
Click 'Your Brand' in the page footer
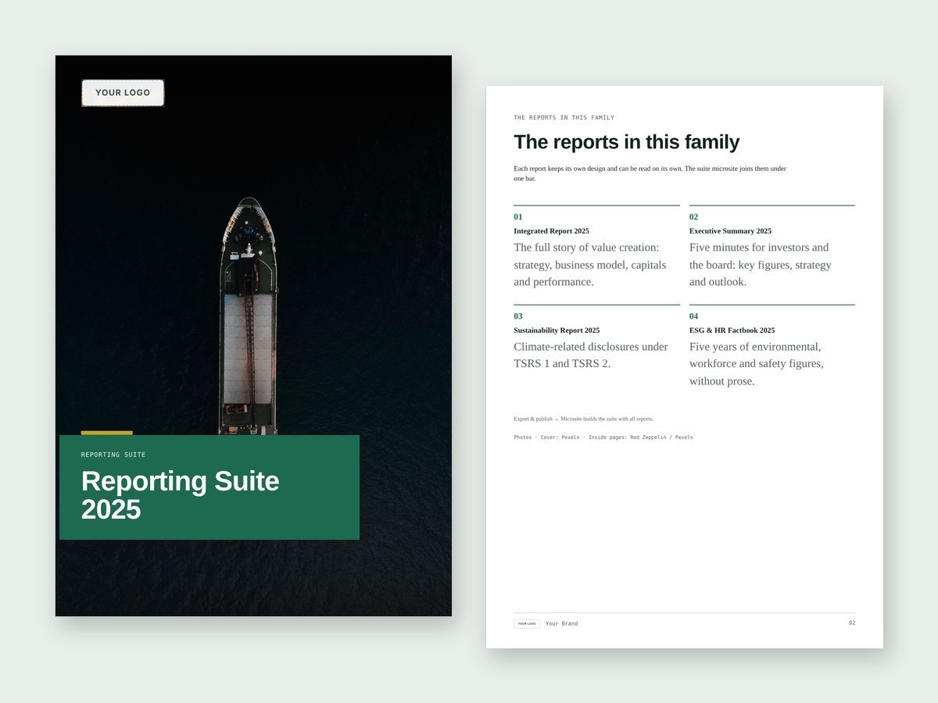562,624
